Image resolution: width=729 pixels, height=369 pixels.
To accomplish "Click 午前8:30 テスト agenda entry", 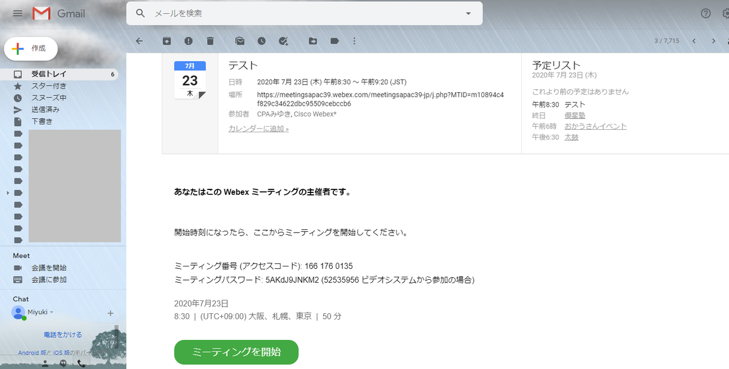I will click(558, 104).
